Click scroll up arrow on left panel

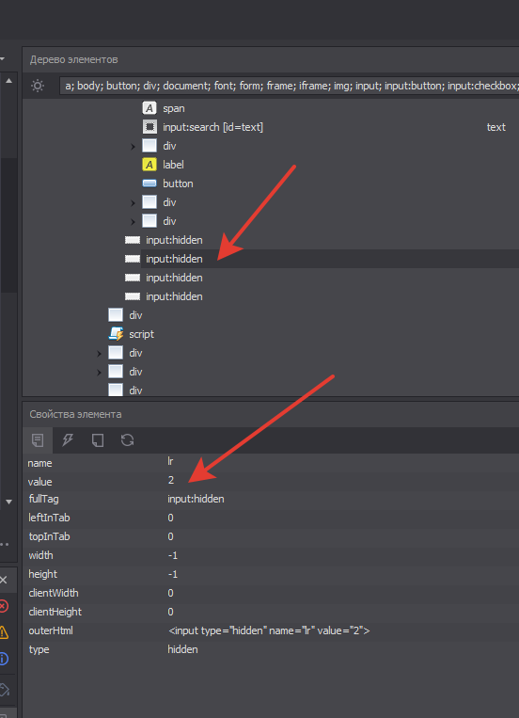[x=8, y=81]
